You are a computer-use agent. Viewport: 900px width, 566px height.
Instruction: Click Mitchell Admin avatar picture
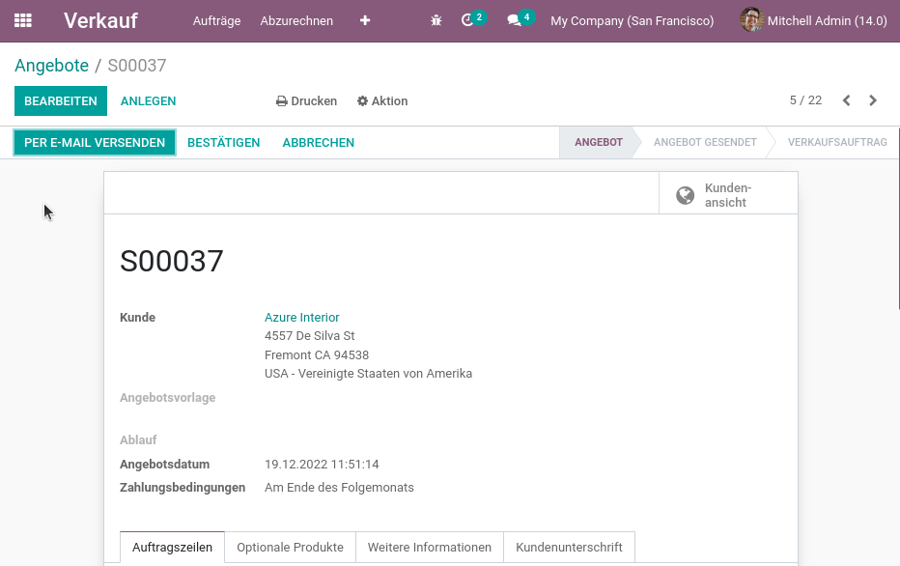(x=751, y=20)
